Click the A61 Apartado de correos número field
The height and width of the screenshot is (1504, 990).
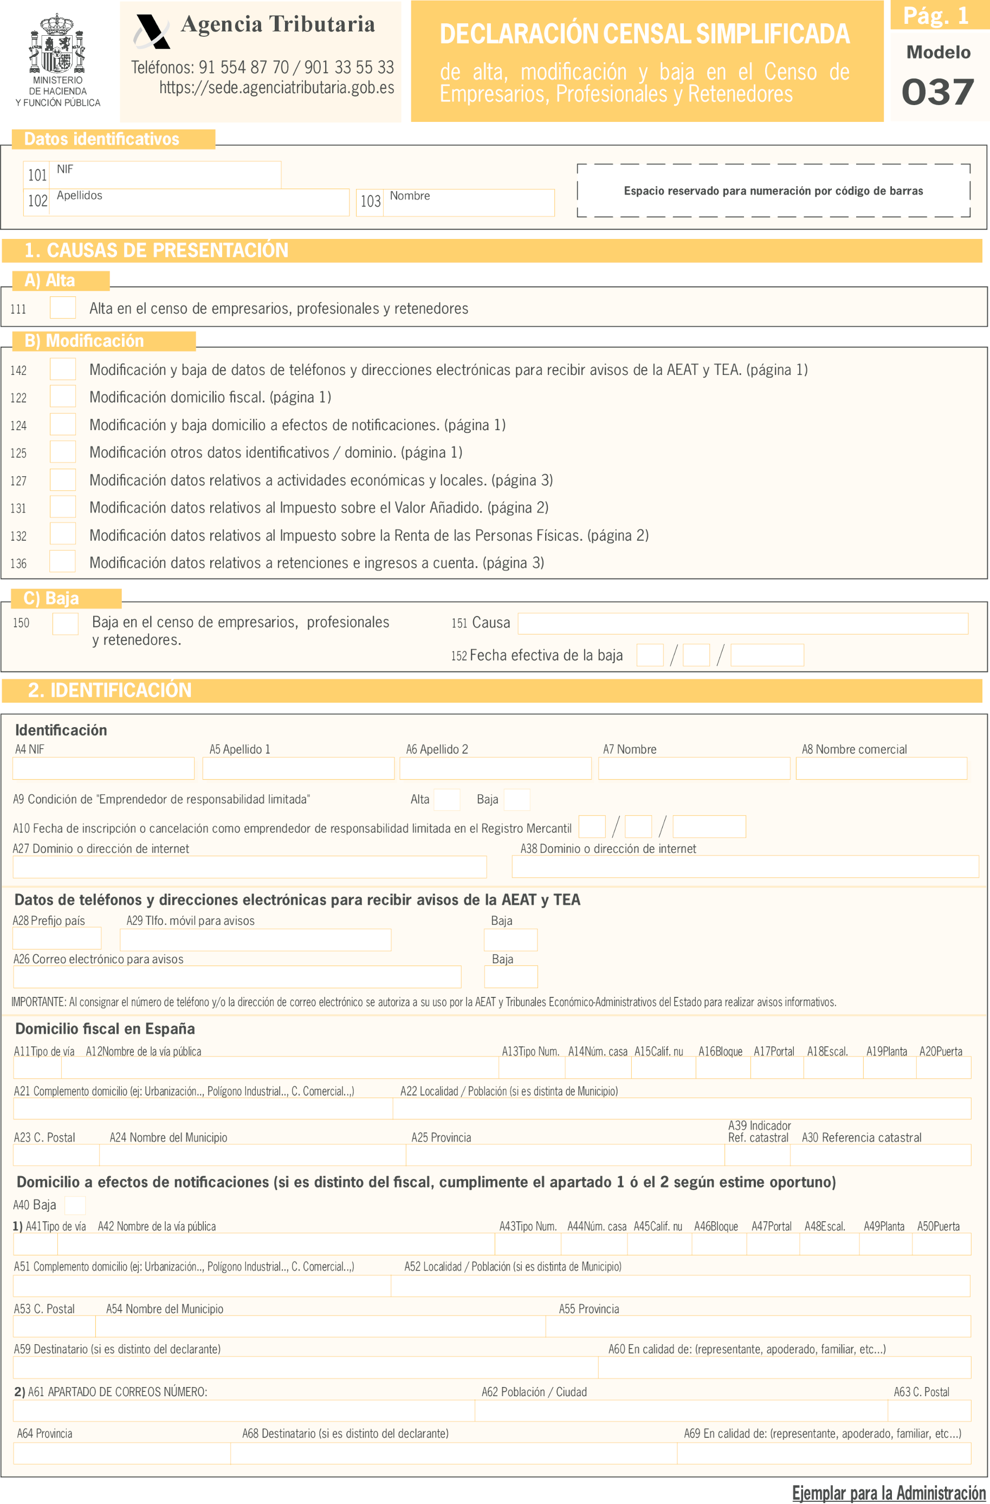tap(244, 1410)
